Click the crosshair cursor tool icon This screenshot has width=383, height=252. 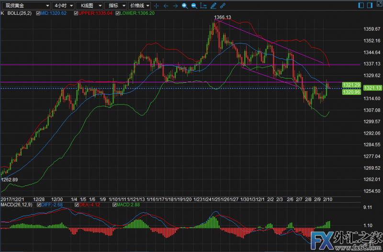(x=157, y=6)
